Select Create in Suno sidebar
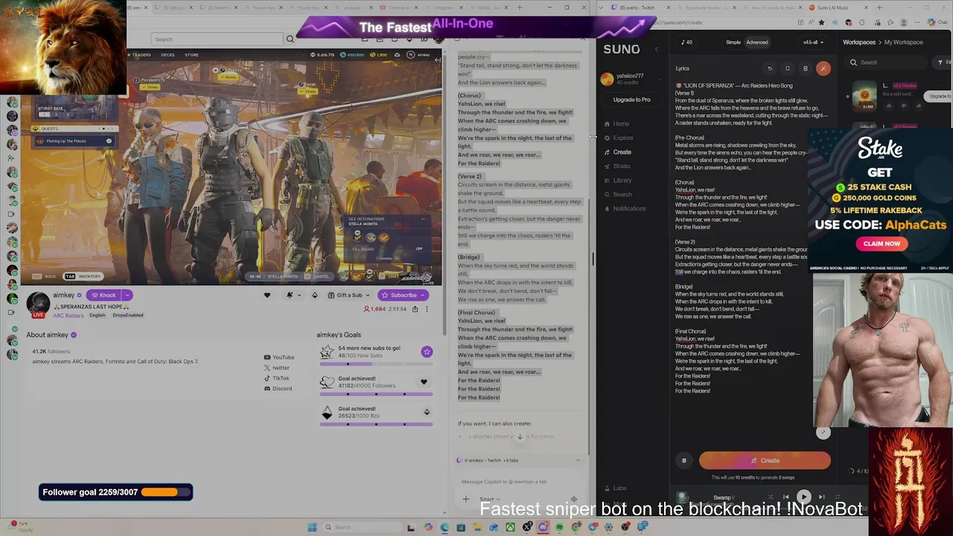This screenshot has height=536, width=953. click(x=617, y=152)
